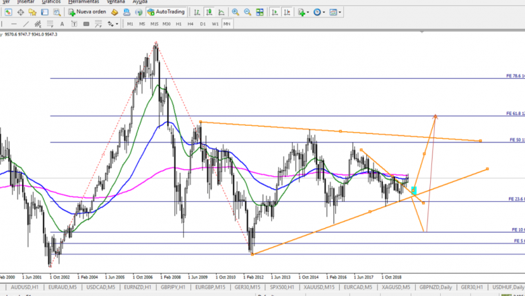Click the clock periods icon
525x296 pixels.
[317, 12]
